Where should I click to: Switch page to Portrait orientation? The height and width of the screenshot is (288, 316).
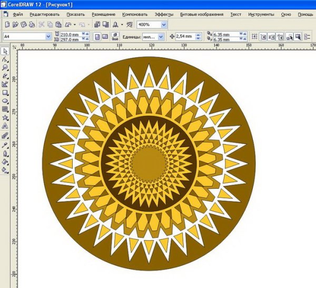[96, 37]
